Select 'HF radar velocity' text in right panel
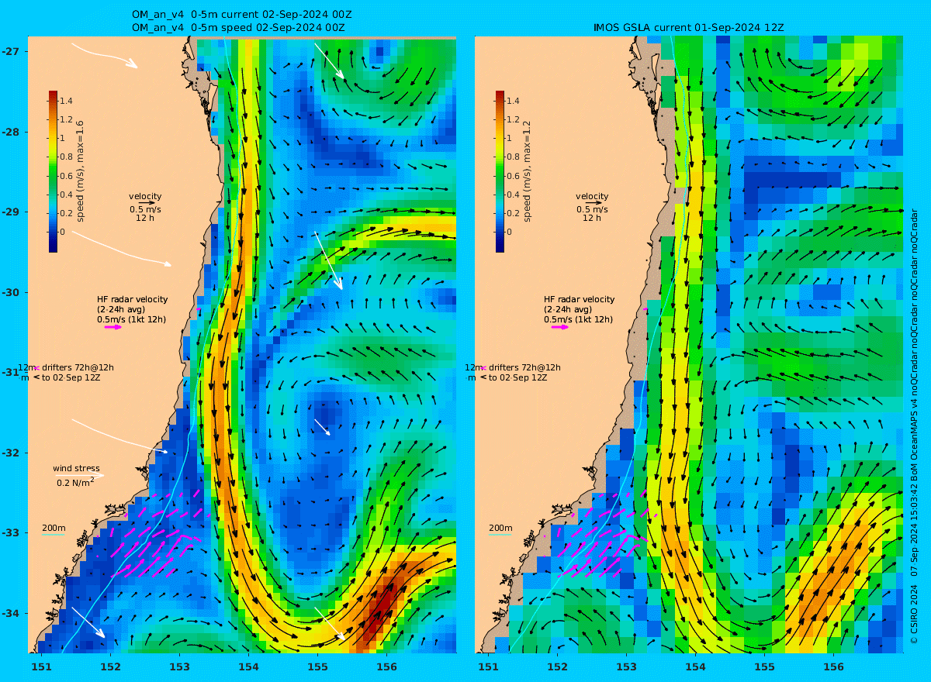Viewport: 931px width, 682px height. click(x=579, y=299)
